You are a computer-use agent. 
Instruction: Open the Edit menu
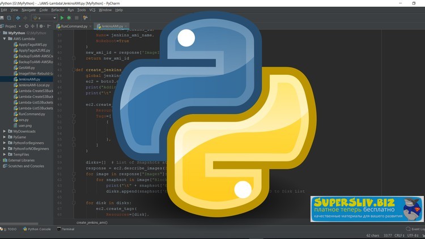click(x=4, y=10)
